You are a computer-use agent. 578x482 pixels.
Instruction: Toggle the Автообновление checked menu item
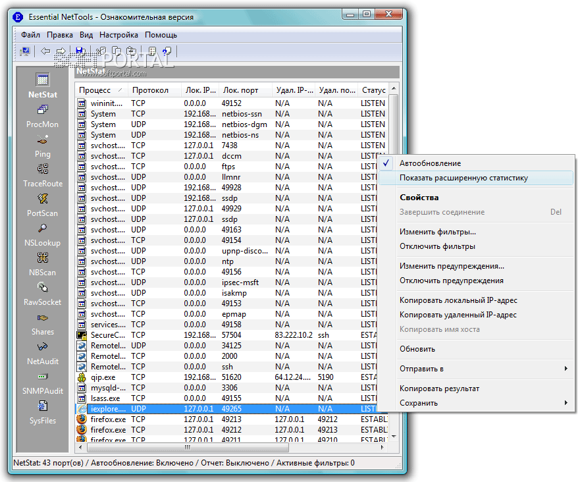pos(476,163)
